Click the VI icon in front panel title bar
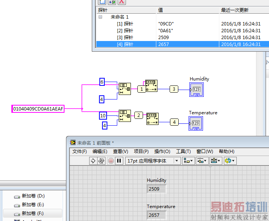269x221 pixels. pos(73,143)
